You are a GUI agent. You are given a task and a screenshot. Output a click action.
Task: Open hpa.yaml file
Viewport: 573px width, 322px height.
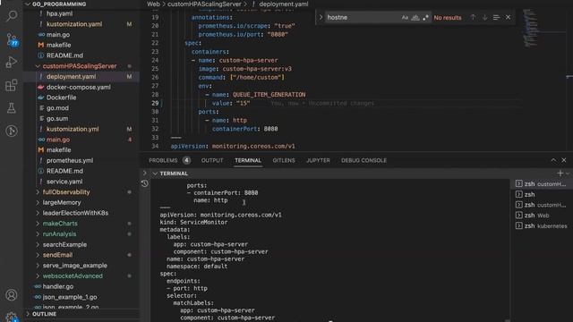(59, 13)
